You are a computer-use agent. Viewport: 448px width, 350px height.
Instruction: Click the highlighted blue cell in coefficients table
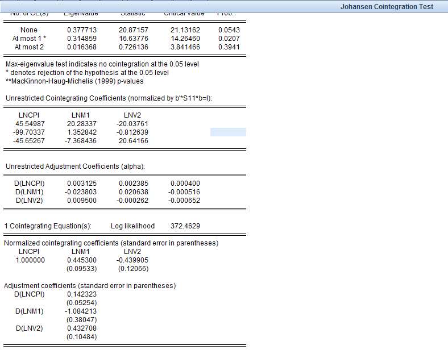point(228,132)
